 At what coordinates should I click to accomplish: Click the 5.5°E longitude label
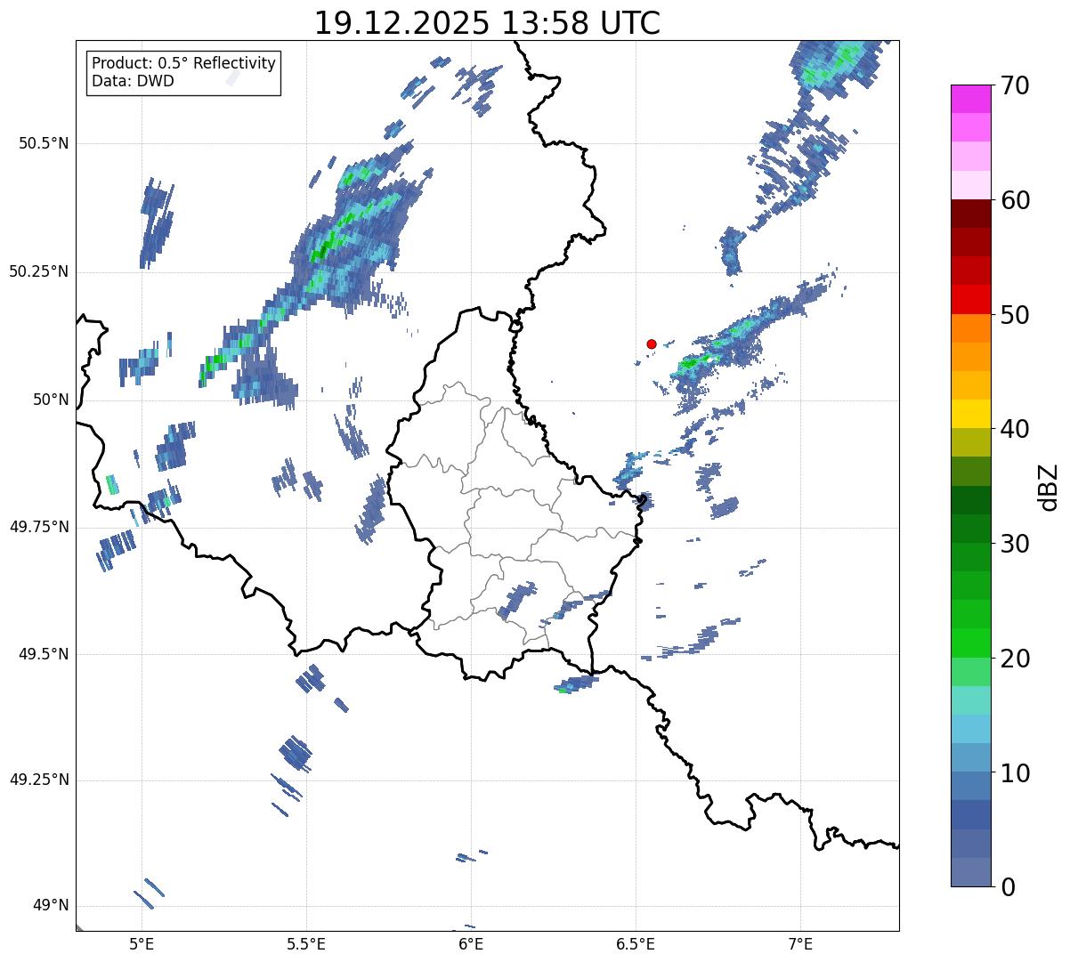tap(306, 943)
